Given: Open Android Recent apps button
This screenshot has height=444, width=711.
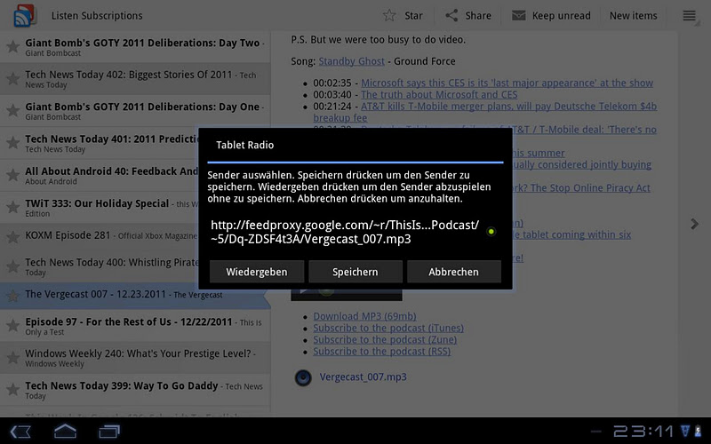Looking at the screenshot, I should pyautogui.click(x=109, y=431).
